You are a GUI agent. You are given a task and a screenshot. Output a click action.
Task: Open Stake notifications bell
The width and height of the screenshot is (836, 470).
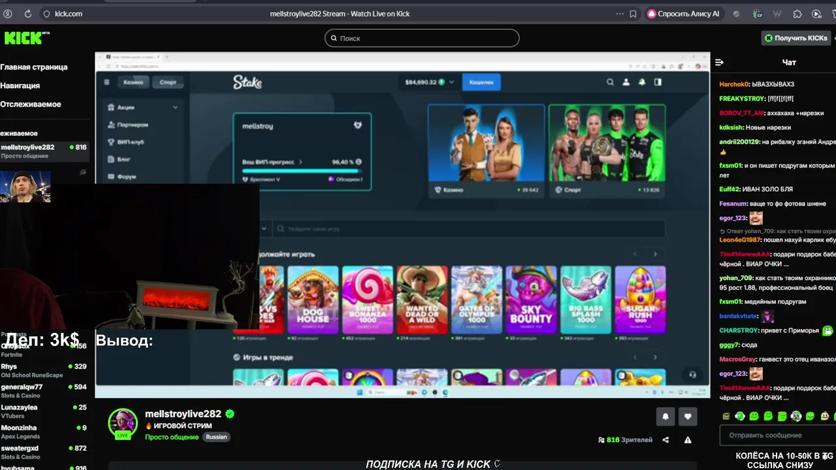[x=642, y=82]
